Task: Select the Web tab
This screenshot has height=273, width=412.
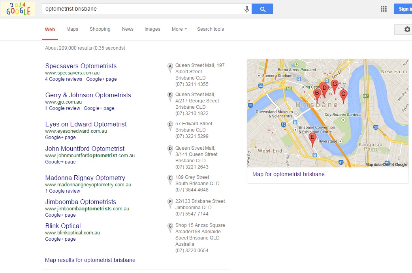Action: 50,29
